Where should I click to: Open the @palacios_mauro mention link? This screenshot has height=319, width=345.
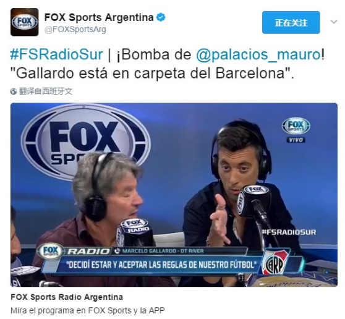click(x=258, y=54)
